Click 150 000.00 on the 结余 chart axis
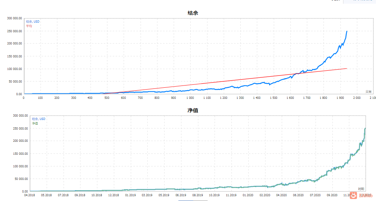376x201 pixels. point(14,56)
